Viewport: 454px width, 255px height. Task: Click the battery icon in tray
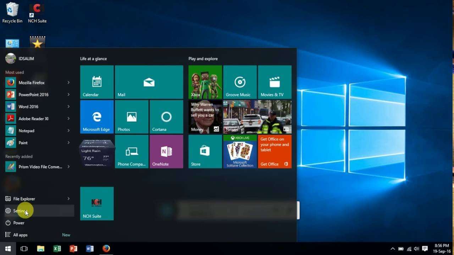click(401, 249)
